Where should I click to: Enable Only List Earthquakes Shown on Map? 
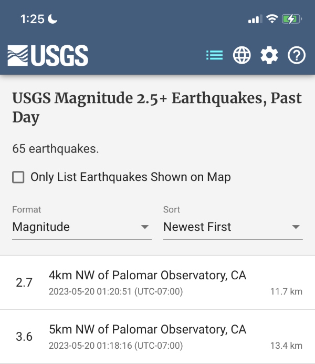tap(18, 177)
